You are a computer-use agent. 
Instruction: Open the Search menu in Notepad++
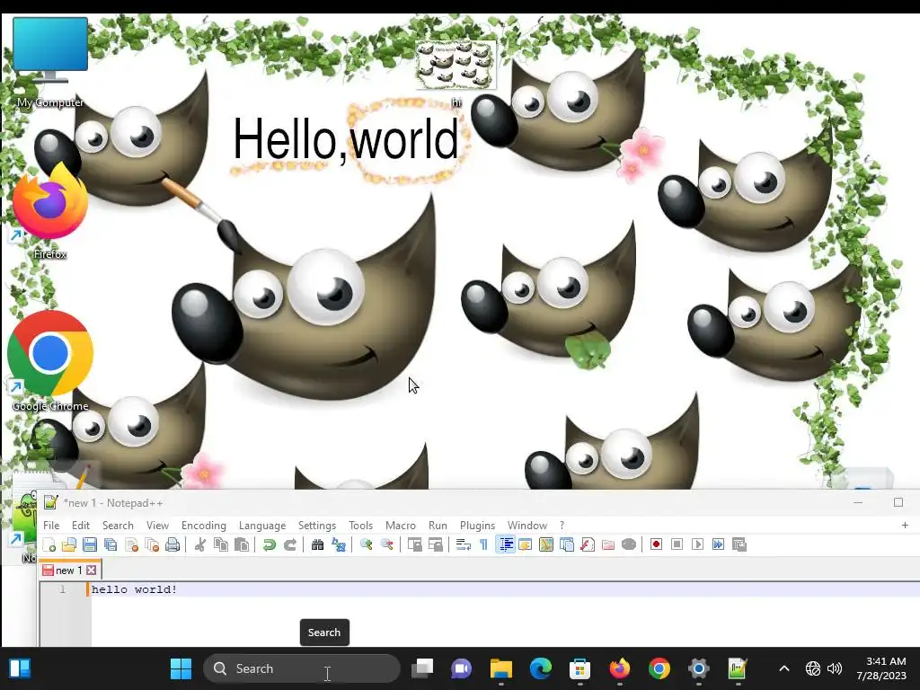pos(118,525)
